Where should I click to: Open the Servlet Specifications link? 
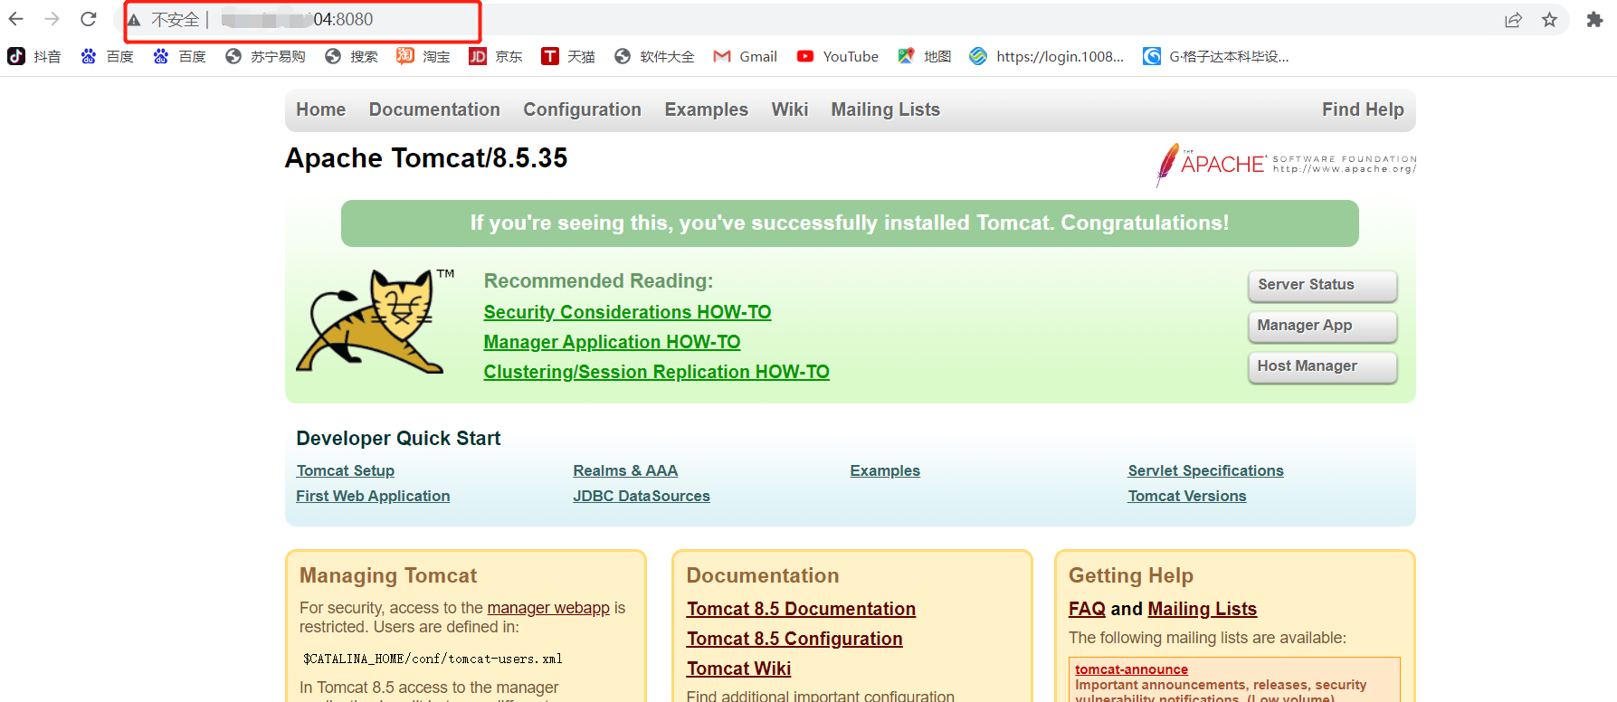point(1205,470)
